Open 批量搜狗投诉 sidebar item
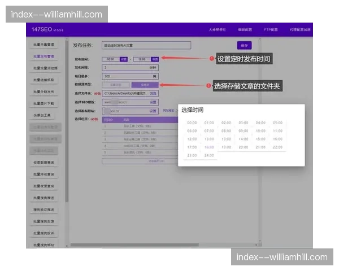 pyautogui.click(x=44, y=233)
